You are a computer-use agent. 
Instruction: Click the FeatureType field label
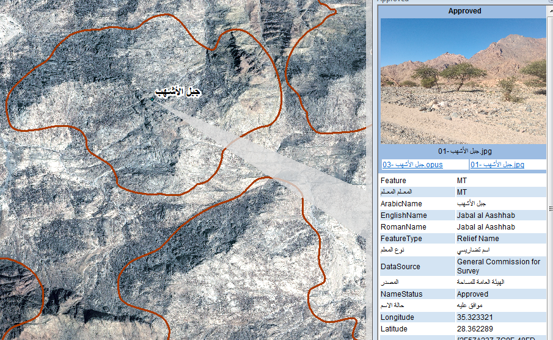401,239
